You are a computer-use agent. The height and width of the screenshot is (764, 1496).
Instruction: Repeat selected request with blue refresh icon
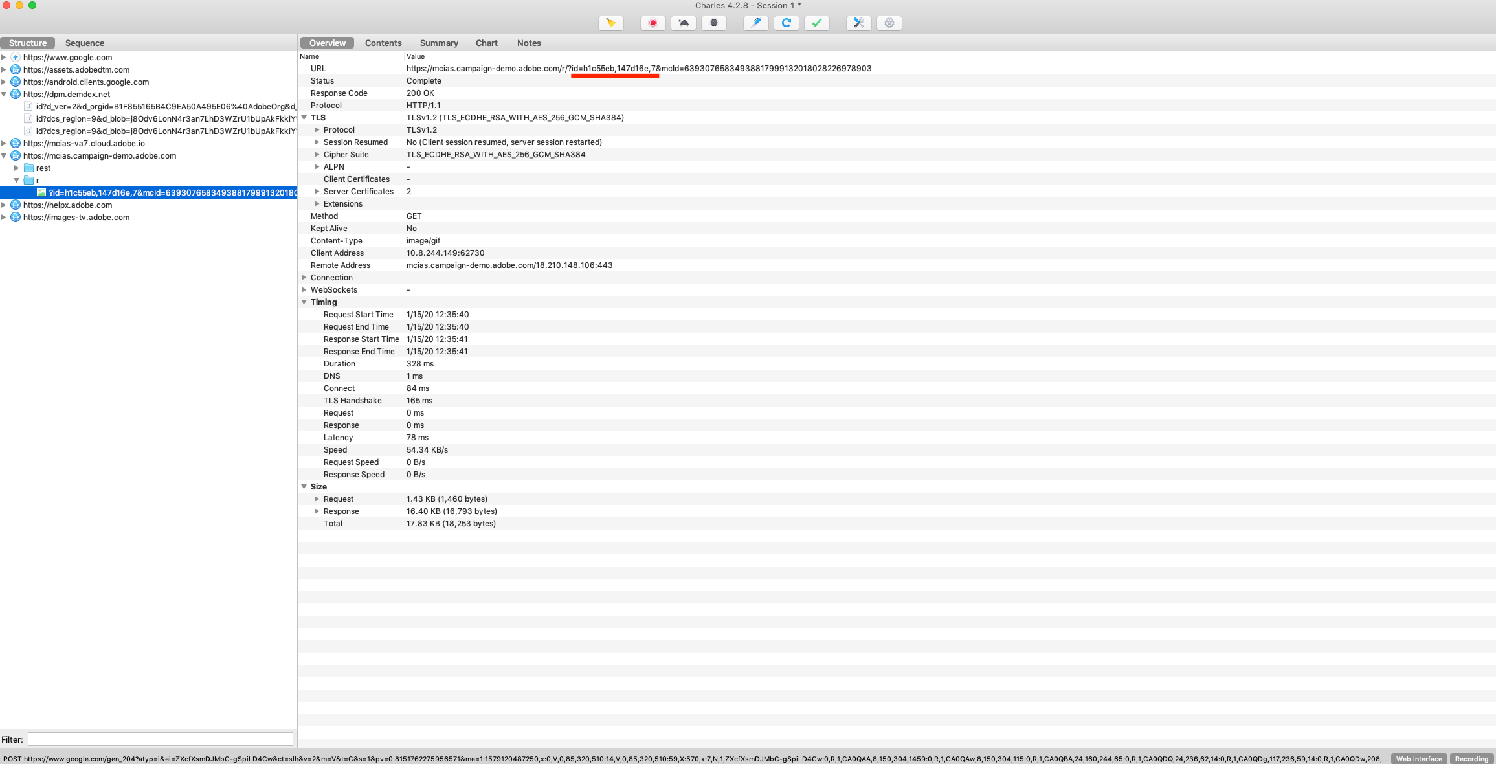786,23
